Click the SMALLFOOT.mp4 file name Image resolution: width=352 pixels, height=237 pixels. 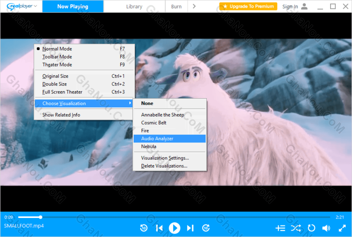[x=24, y=226]
